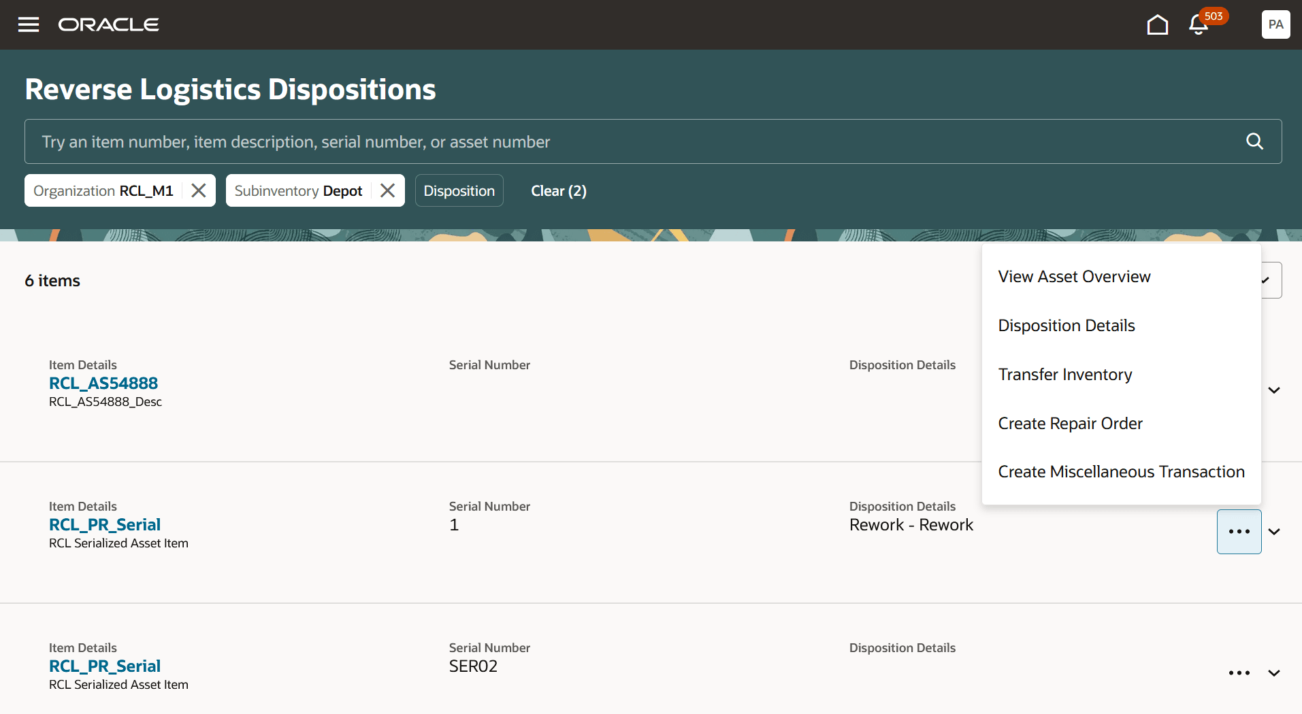Select View Asset Overview action

click(1074, 276)
